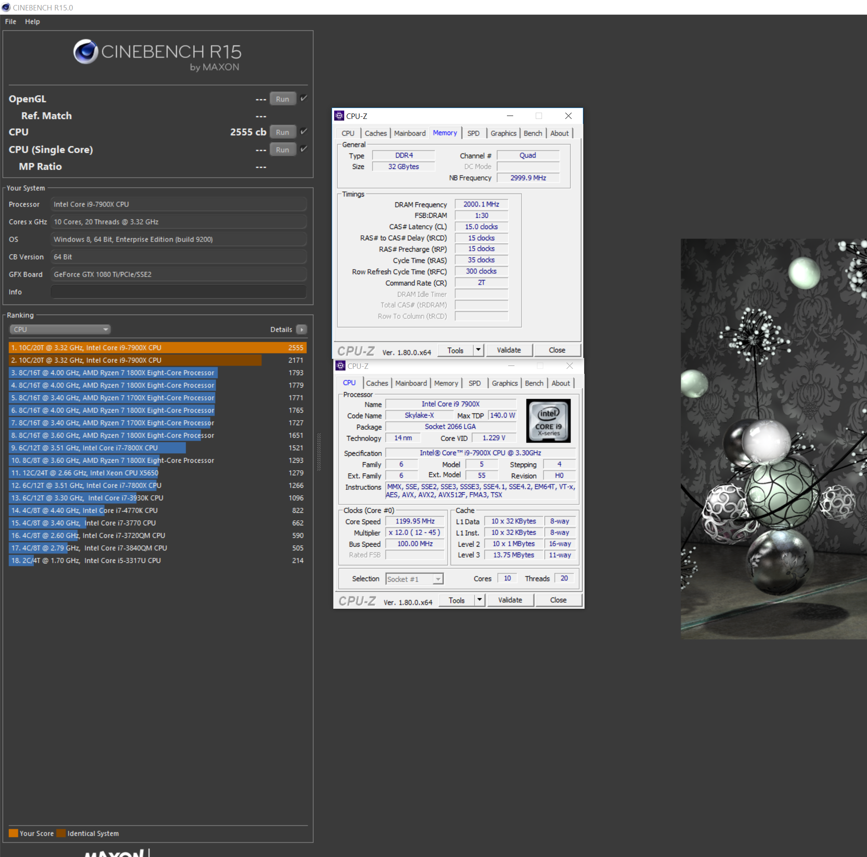Select ranking entry 3 Ryzen 7 1800X 1793
Viewport: 867px width, 857px height.
157,373
